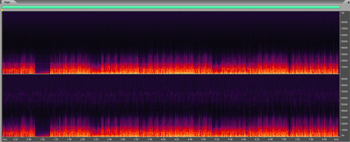Click the 8:00 mark on time ruler
Screen dimensions: 350x142
coord(324,139)
